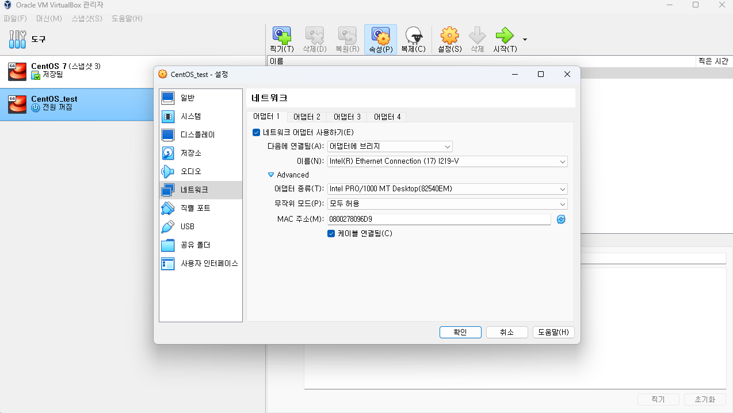This screenshot has height=413, width=733.
Task: Confirm settings with 확인 button
Action: 460,332
